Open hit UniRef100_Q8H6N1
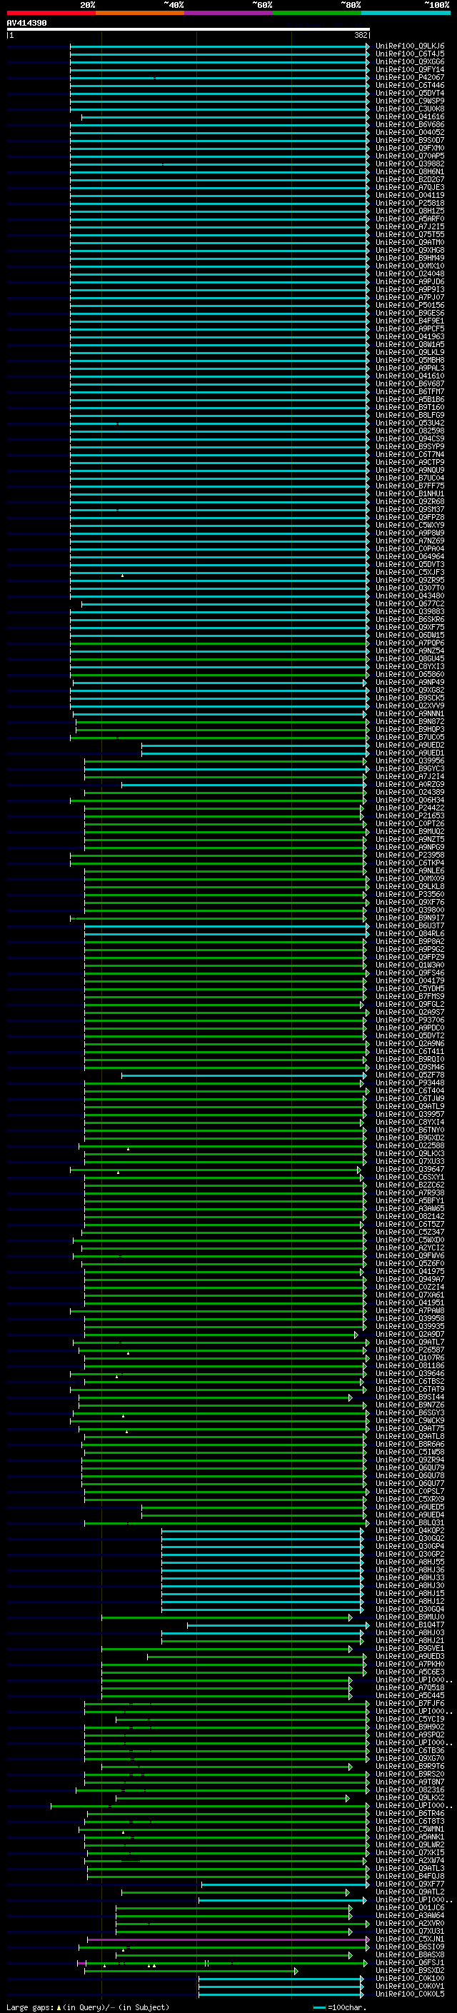 point(410,172)
